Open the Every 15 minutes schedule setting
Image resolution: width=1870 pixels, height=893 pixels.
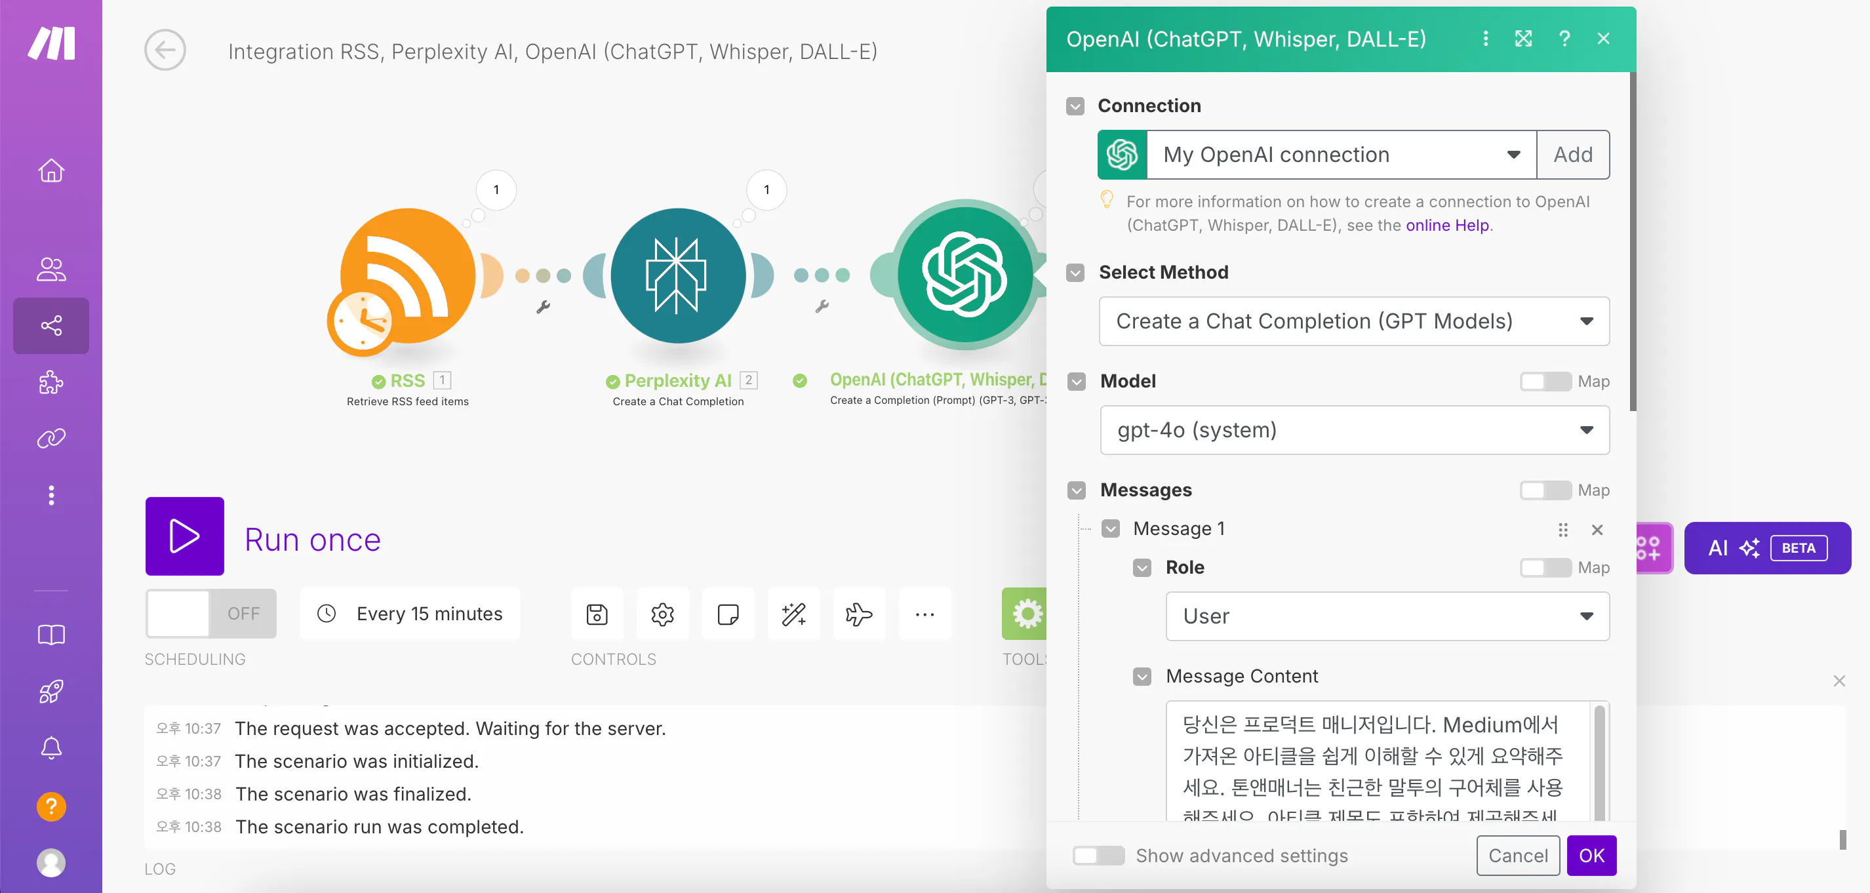(410, 614)
